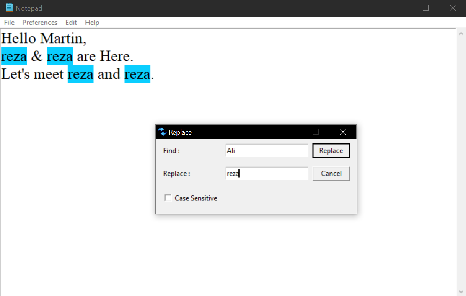Open the File menu
466x296 pixels.
pos(9,23)
